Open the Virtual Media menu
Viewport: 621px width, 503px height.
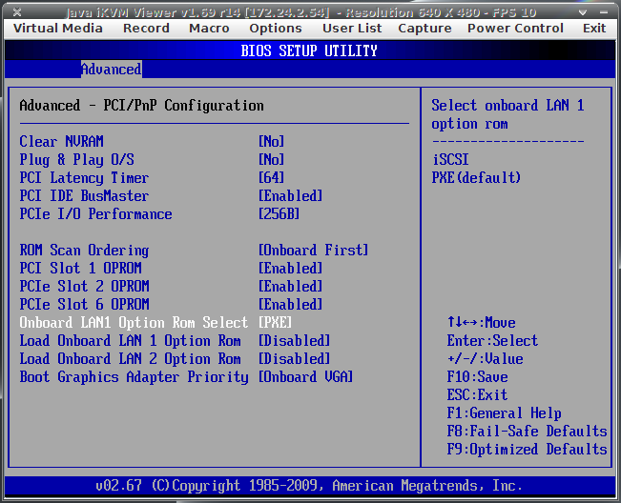pyautogui.click(x=57, y=28)
